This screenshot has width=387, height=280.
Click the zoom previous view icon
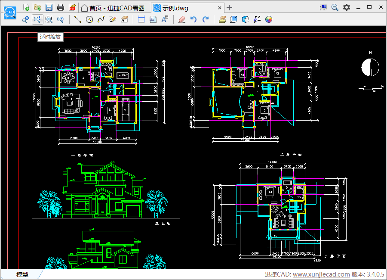click(x=60, y=19)
